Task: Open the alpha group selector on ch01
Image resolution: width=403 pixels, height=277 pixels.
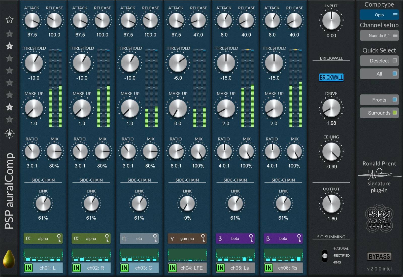Action: 43,238
